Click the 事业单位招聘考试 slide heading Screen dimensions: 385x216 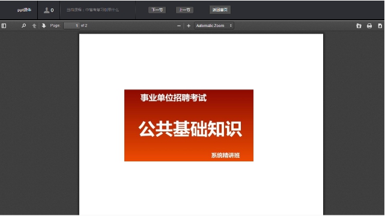(174, 98)
